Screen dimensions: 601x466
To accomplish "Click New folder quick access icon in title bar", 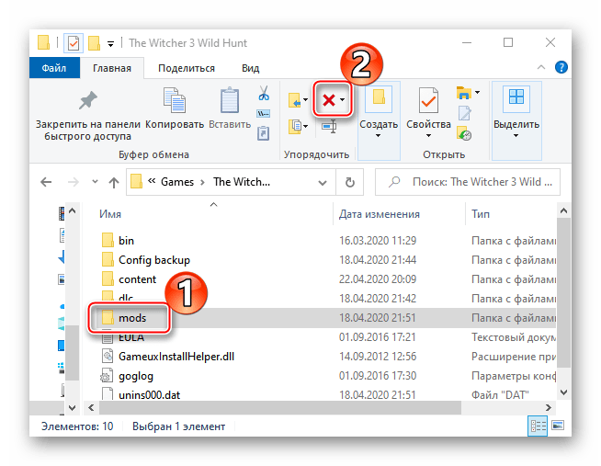I will [95, 43].
